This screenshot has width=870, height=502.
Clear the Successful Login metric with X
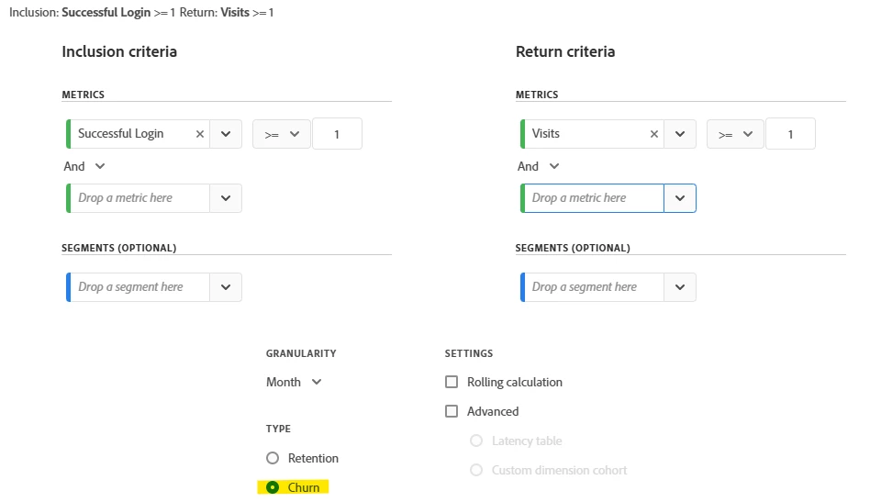click(x=199, y=134)
